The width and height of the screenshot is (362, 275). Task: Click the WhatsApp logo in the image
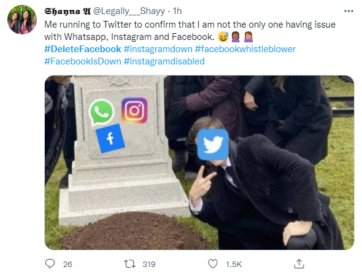(x=102, y=112)
